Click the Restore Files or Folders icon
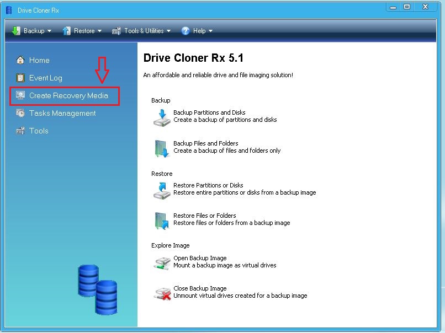 click(162, 221)
